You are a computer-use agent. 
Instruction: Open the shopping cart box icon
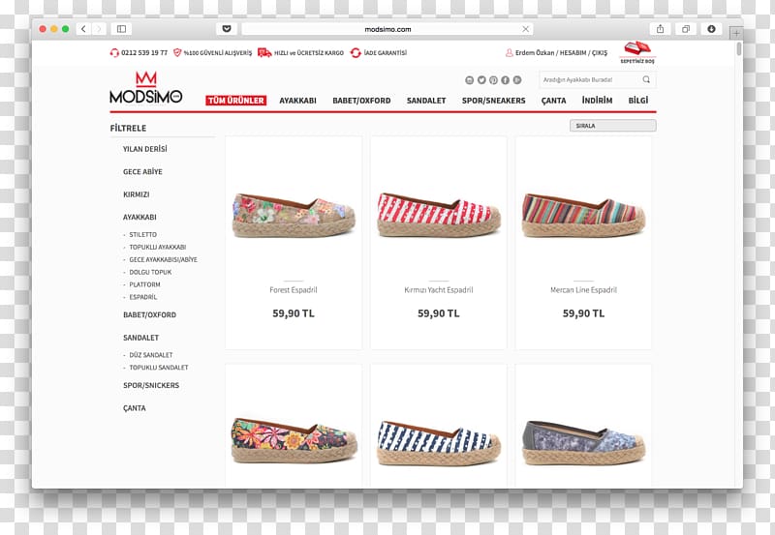(x=637, y=48)
